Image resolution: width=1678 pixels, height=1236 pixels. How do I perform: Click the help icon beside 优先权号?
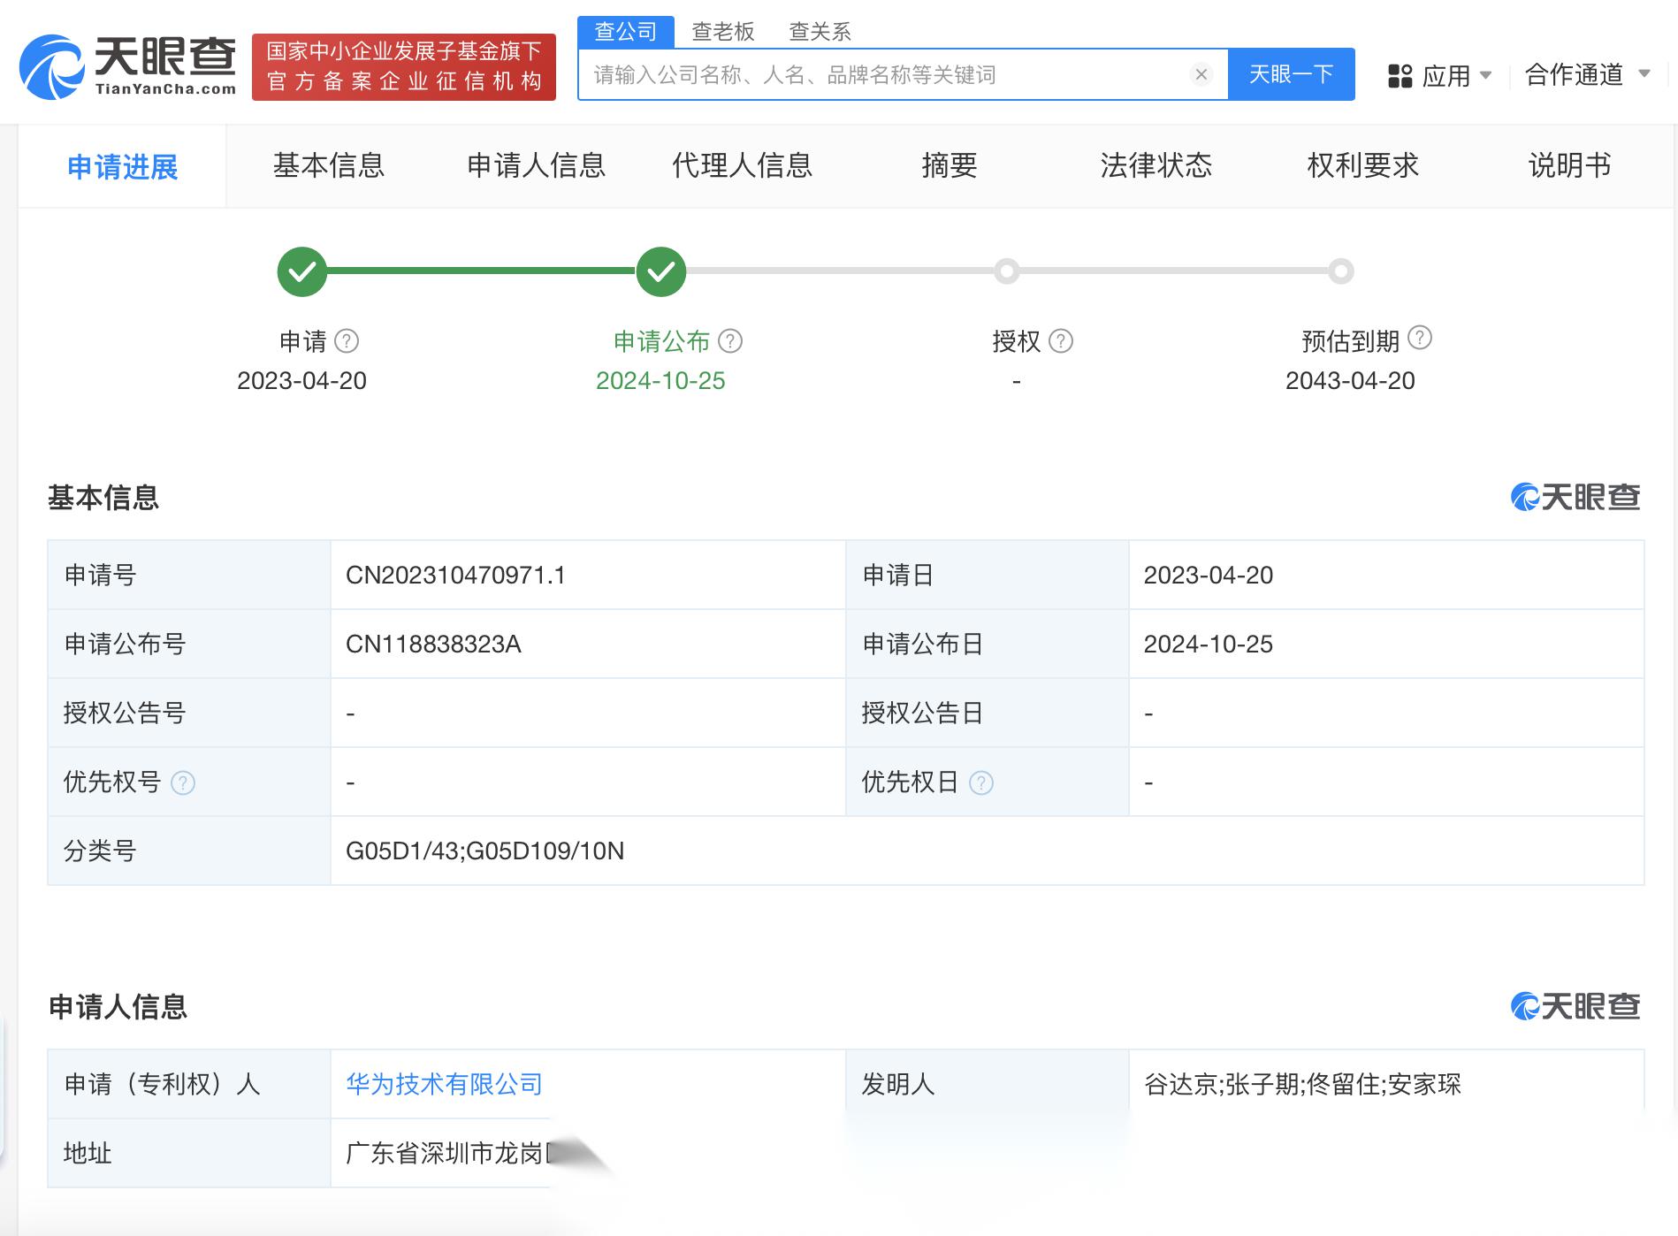point(183,782)
